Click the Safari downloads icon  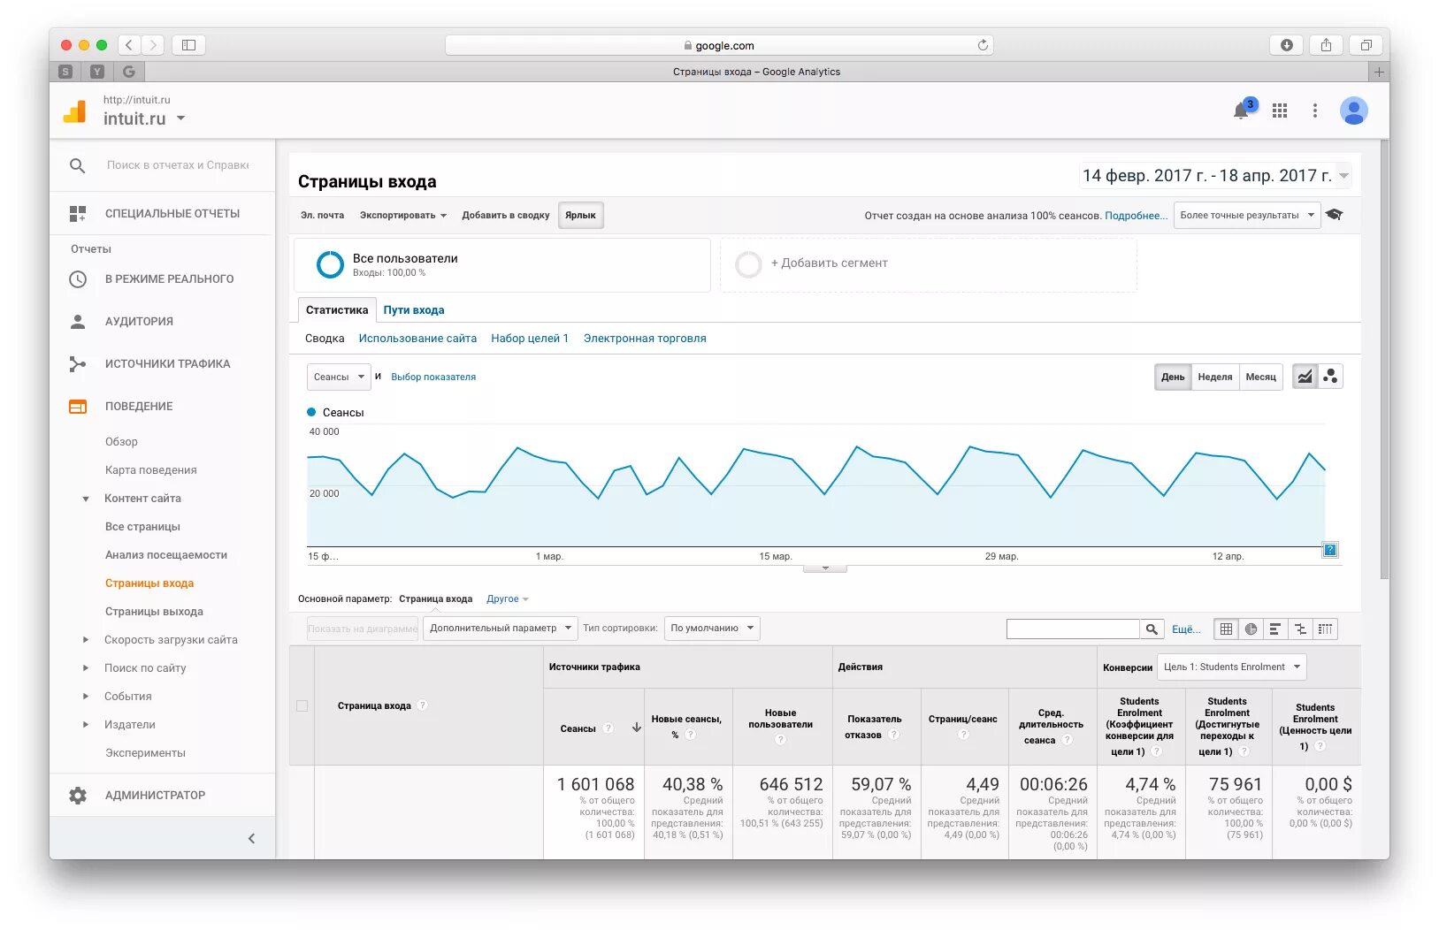pyautogui.click(x=1286, y=45)
